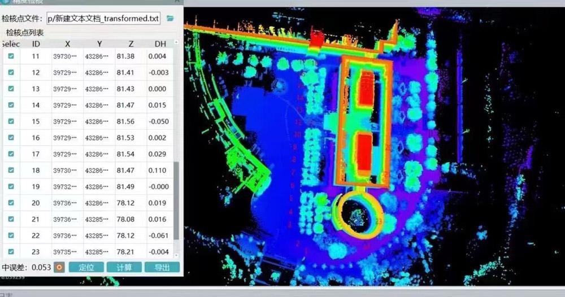Close the accuracy check dialog
The image size is (565, 297).
(177, 2)
